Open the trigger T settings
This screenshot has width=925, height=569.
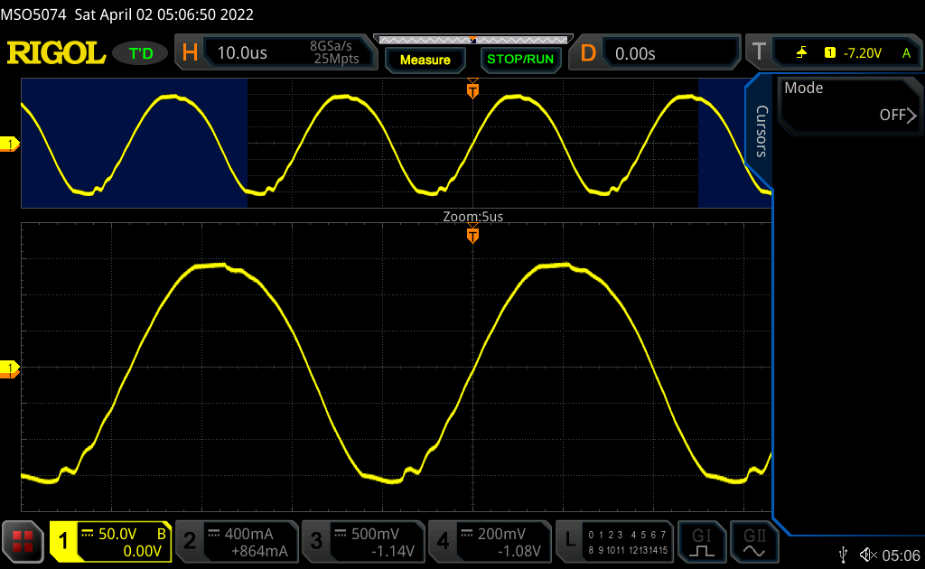[x=759, y=52]
